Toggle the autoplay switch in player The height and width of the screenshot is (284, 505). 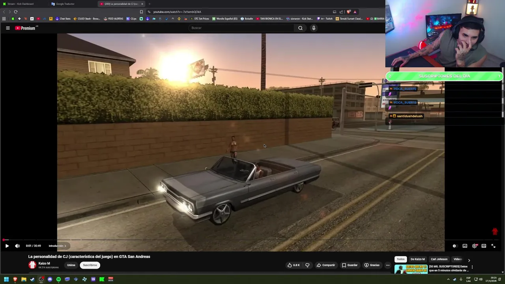(x=454, y=246)
